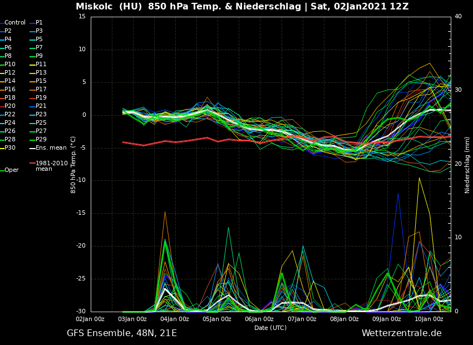Image resolution: width=473 pixels, height=345 pixels.
Task: Select the 08Jan 00z date tick
Action: pos(344,319)
